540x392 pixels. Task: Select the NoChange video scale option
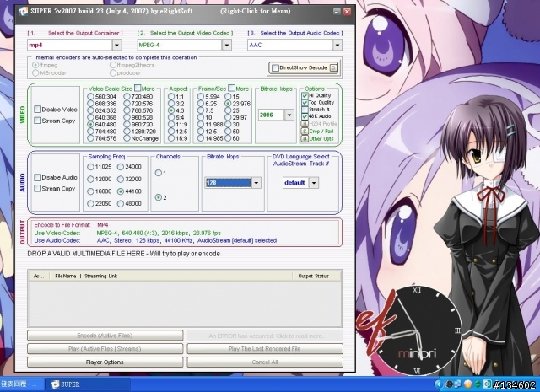[x=127, y=138]
